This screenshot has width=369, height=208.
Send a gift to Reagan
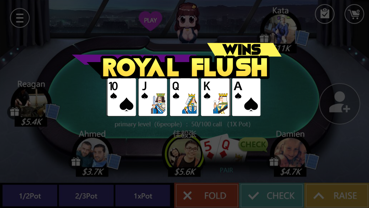[14, 112]
